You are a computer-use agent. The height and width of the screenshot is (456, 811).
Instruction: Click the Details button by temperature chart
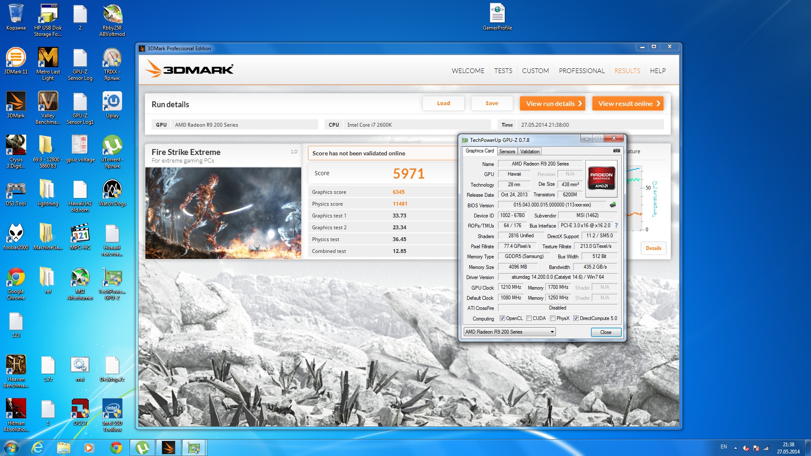tap(653, 248)
